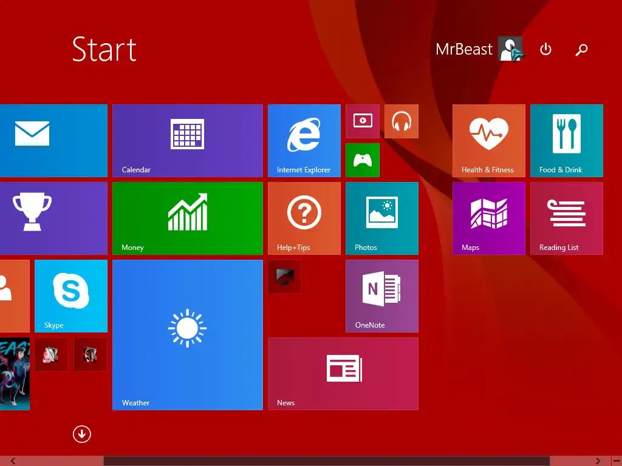Open the MrBeast artwork tile
The image size is (622, 466).
[15, 374]
